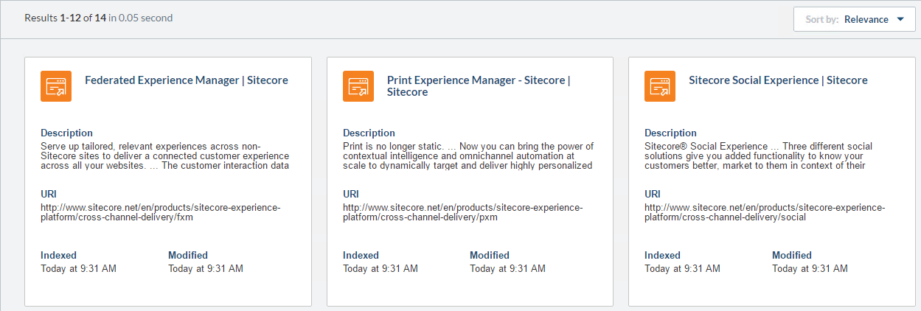Click Modified time in Print Experience Manager card
Viewport: 921px width, 311px height.
[507, 268]
